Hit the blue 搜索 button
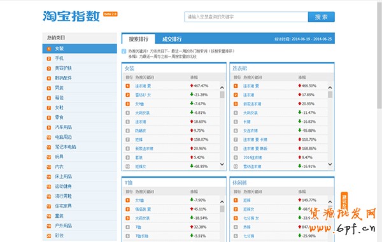382x242 pixels. [321, 17]
